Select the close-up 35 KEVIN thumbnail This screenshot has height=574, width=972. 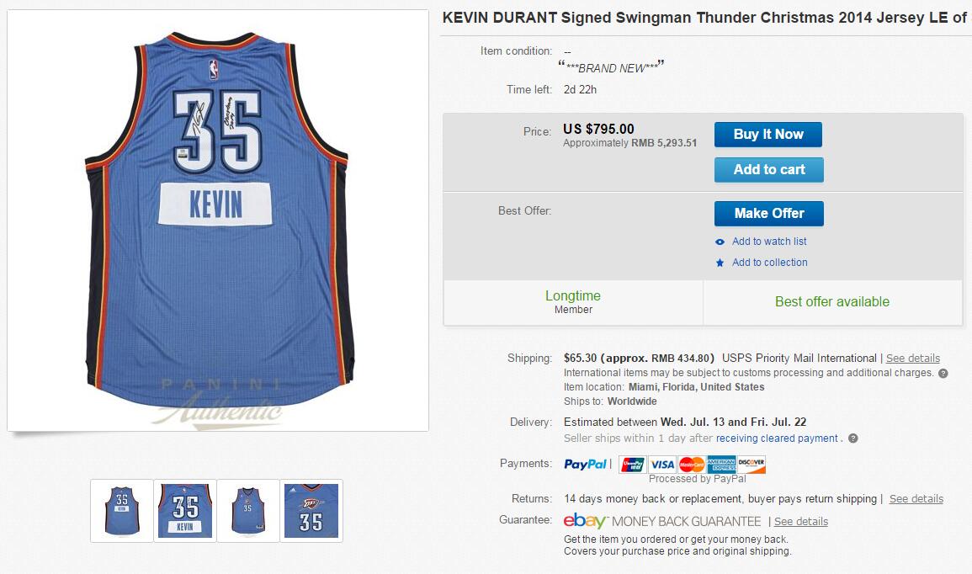coord(185,511)
